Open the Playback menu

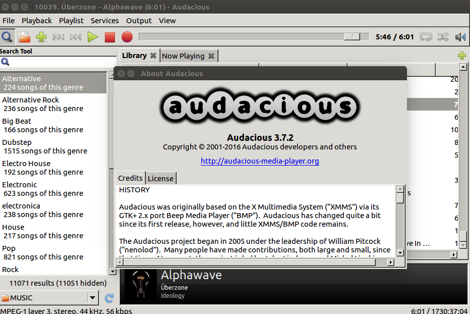pos(37,21)
